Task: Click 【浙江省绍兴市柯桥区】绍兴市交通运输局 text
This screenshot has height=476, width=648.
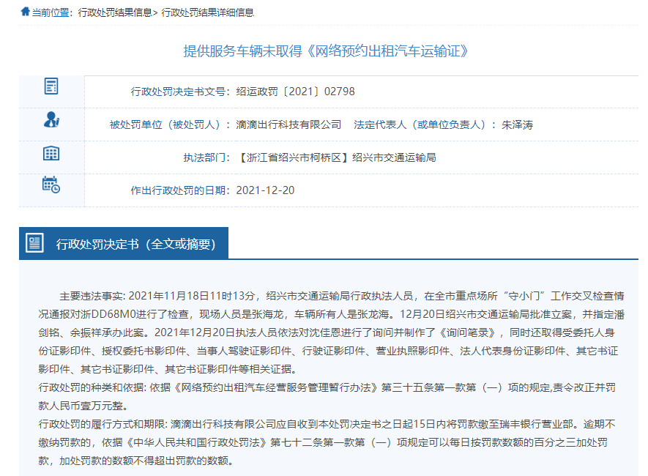Action: (x=336, y=158)
